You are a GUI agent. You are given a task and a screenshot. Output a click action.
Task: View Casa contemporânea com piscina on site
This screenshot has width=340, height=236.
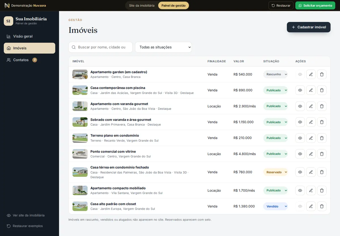(x=300, y=90)
